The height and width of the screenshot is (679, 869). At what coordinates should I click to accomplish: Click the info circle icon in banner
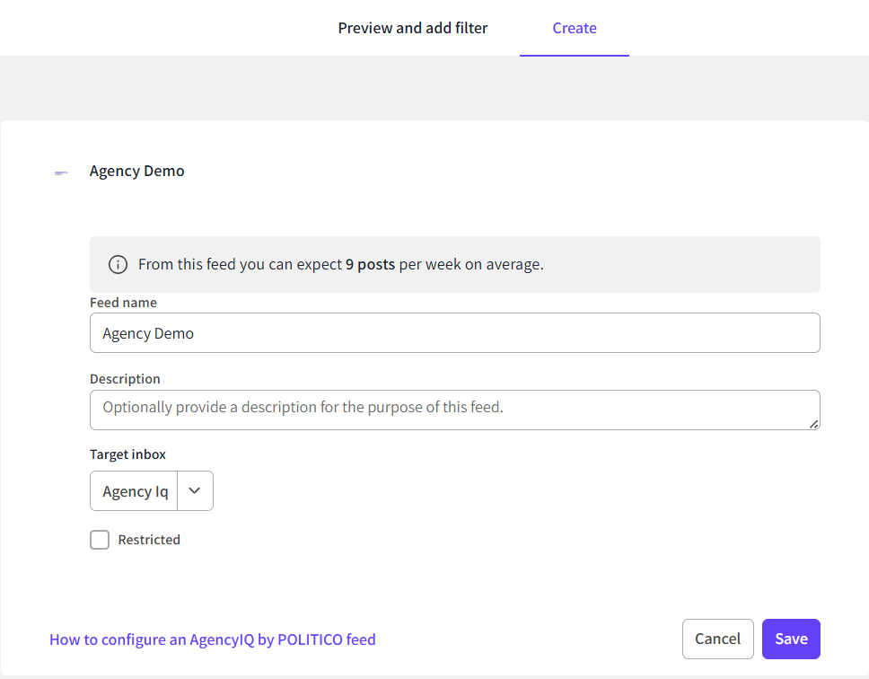pos(118,265)
